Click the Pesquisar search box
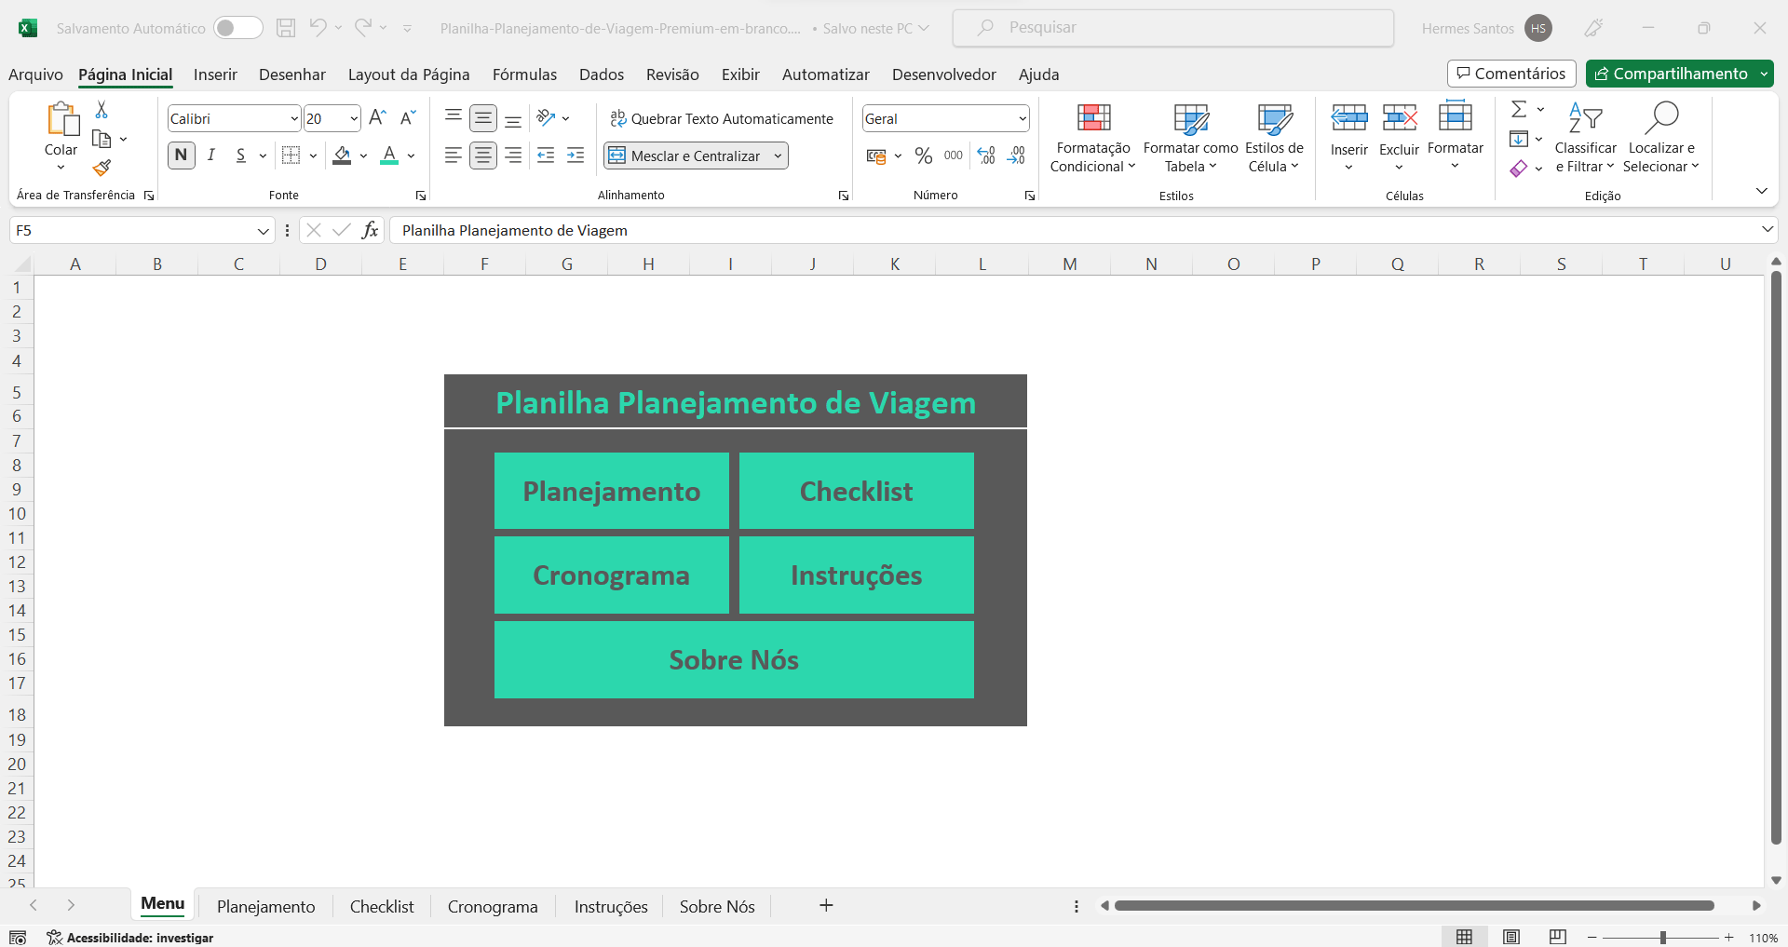Viewport: 1788px width, 947px height. (x=1173, y=28)
